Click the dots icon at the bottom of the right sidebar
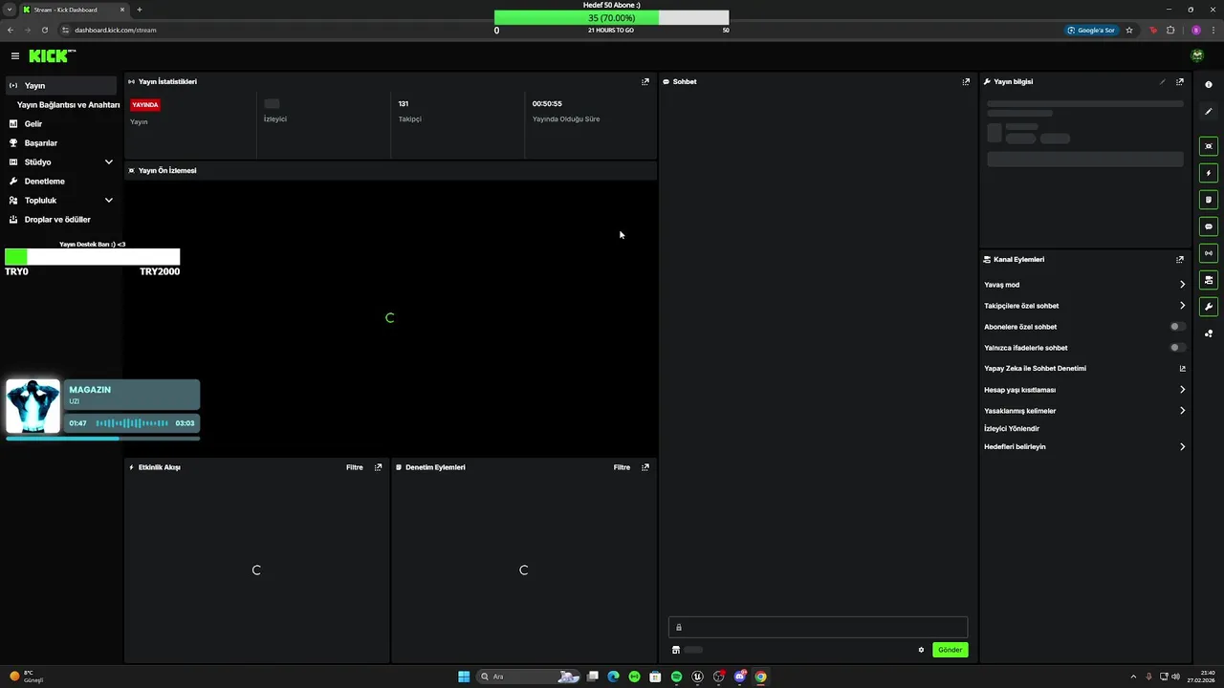This screenshot has width=1224, height=688. point(1209,333)
